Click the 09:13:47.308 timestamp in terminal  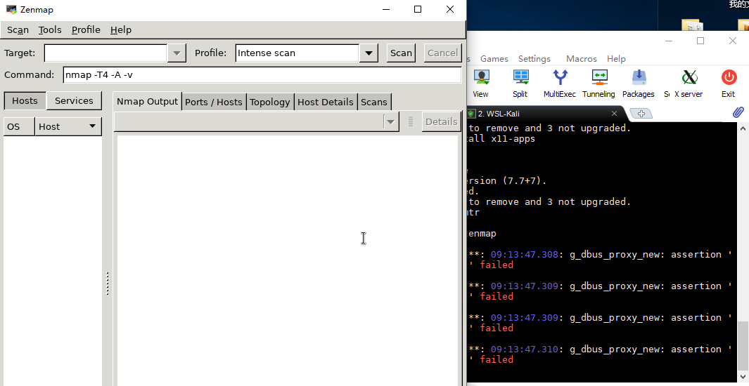(524, 255)
